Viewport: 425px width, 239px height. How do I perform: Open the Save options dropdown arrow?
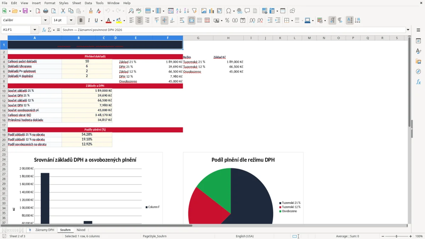coord(30,11)
